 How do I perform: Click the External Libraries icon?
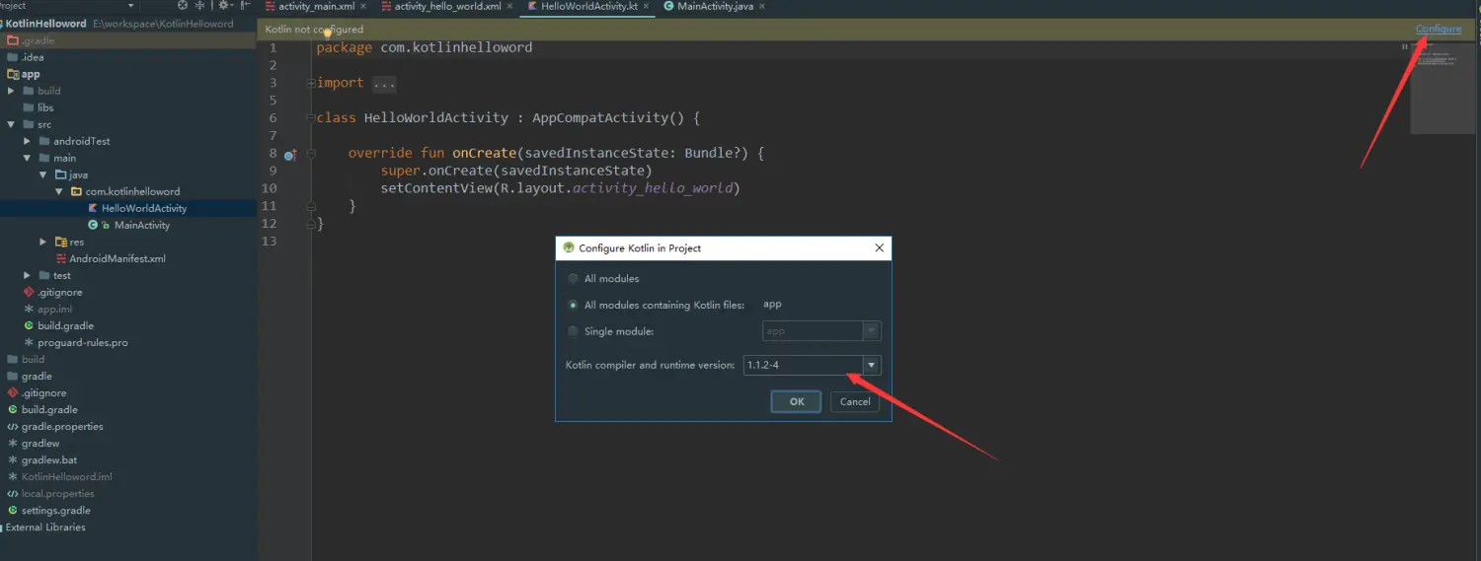[3, 527]
